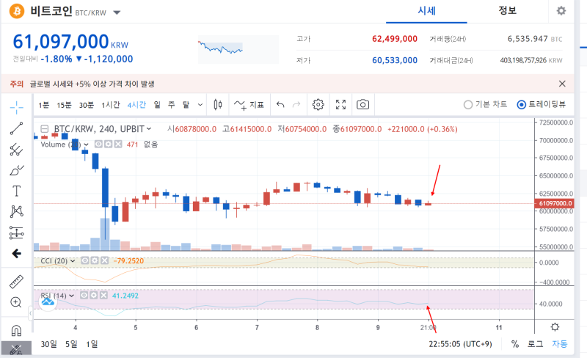Screen dimensions: 587x358
Task: Select the 30분 interval
Action: pyautogui.click(x=87, y=105)
